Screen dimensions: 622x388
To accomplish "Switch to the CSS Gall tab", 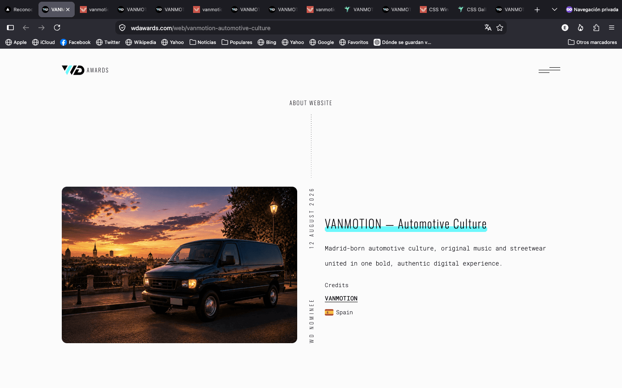I will click(x=473, y=9).
